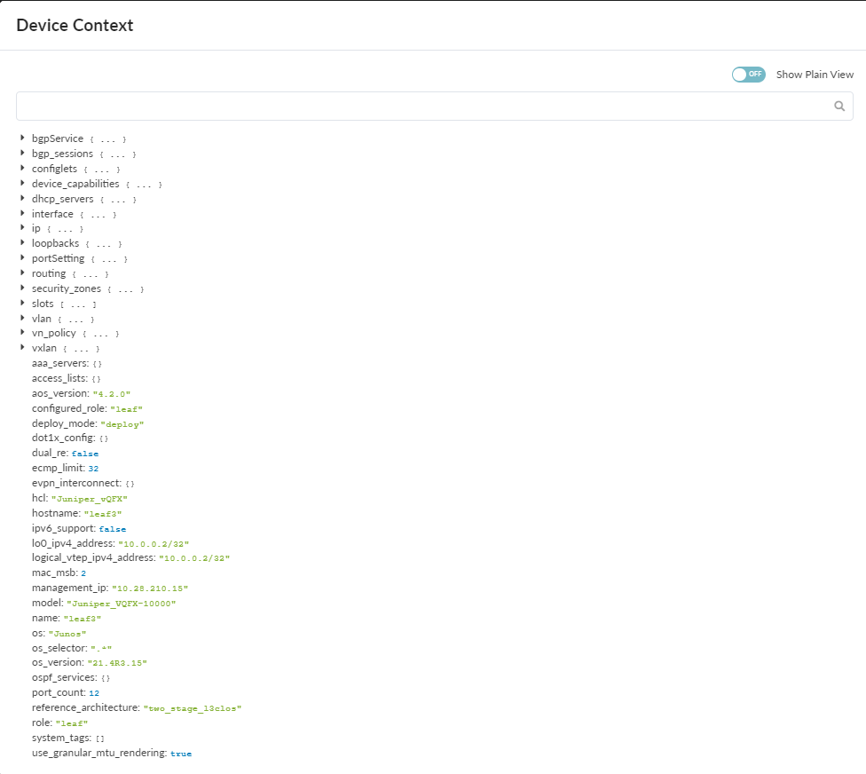This screenshot has width=866, height=774.
Task: Expand the vlan node
Action: [23, 318]
